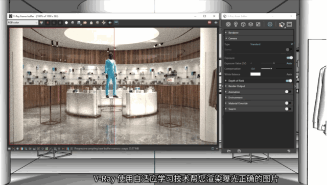Open Lights tab in Asset Editor
Screen dimensions: 327x185
pos(236,24)
